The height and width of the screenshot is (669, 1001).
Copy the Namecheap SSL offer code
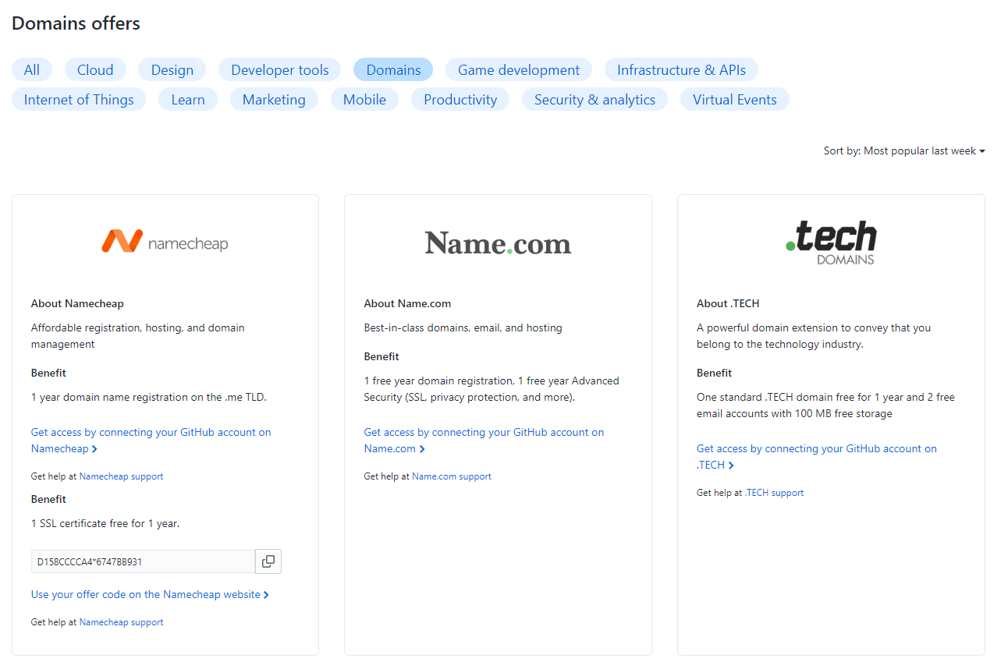[x=268, y=561]
